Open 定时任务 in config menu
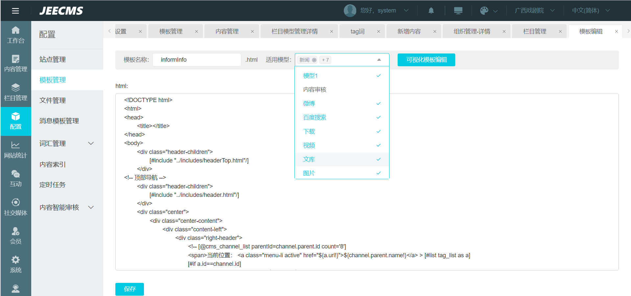The height and width of the screenshot is (296, 631). [x=67, y=185]
